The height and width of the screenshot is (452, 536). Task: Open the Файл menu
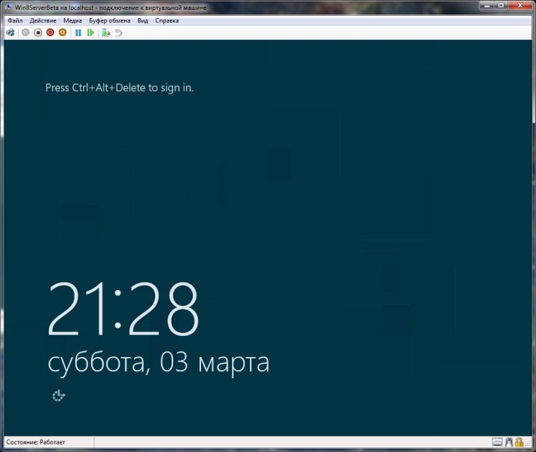tap(15, 21)
